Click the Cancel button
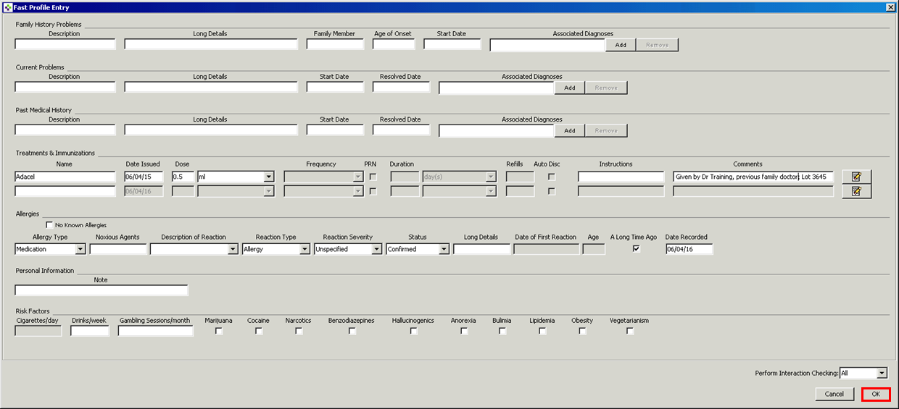This screenshot has width=899, height=409. (x=834, y=395)
